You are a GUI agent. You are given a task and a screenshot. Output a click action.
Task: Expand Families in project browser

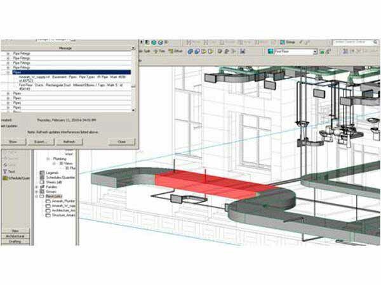click(37, 187)
